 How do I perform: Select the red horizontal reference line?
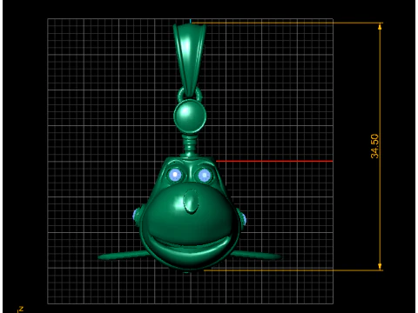(274, 161)
